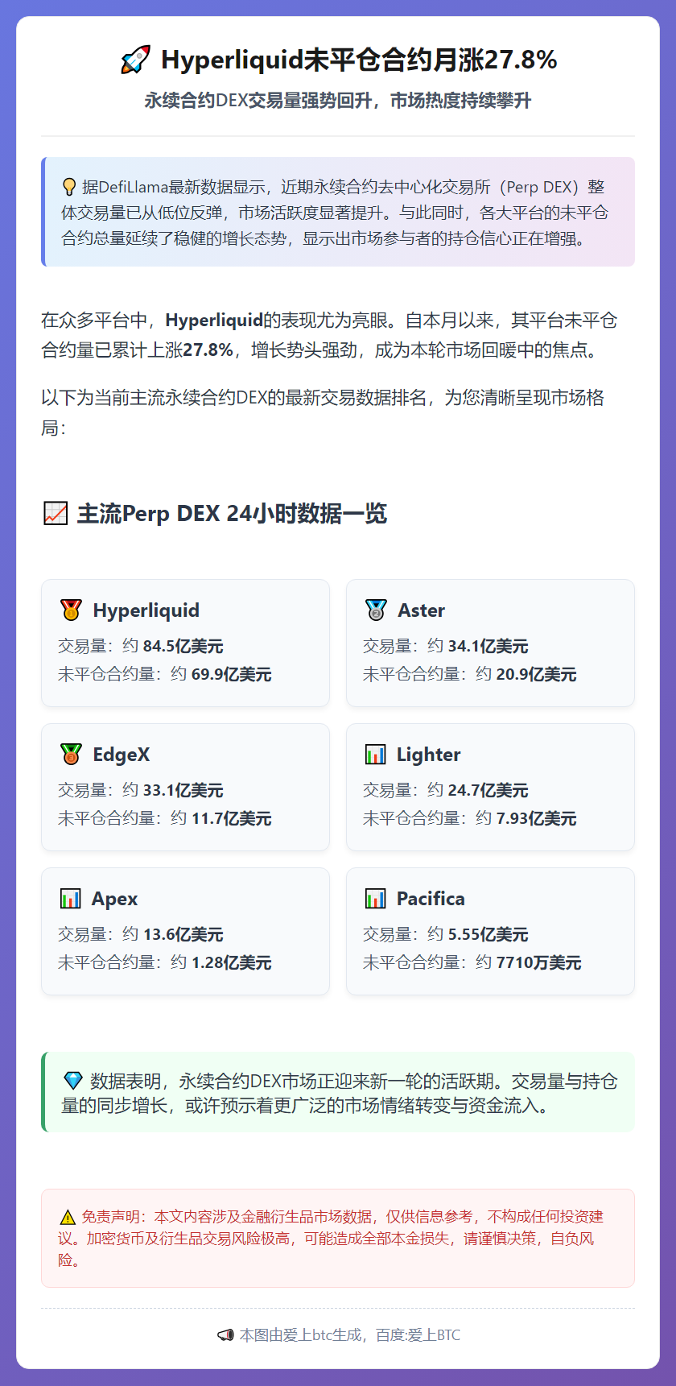Click the diamond icon in the green summary box
The width and height of the screenshot is (676, 1386).
(72, 1081)
